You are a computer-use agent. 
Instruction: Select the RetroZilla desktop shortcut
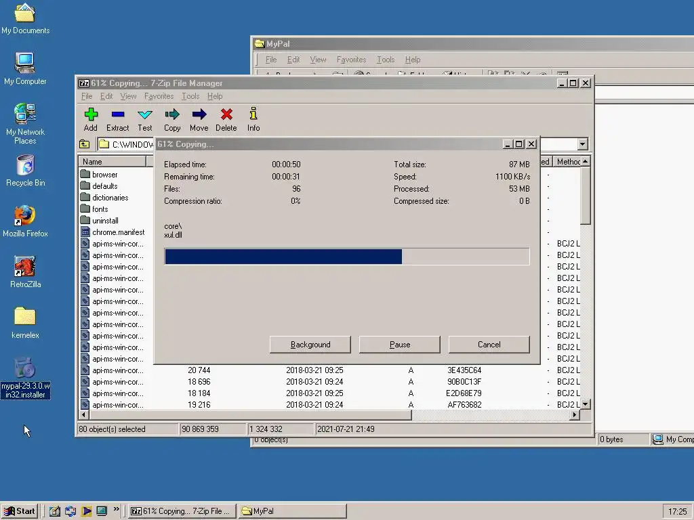(25, 272)
